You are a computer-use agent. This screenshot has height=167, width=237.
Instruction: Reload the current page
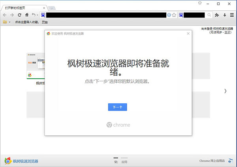(19, 15)
